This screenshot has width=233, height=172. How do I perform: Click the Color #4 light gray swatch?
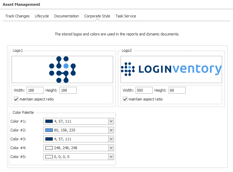49,148
